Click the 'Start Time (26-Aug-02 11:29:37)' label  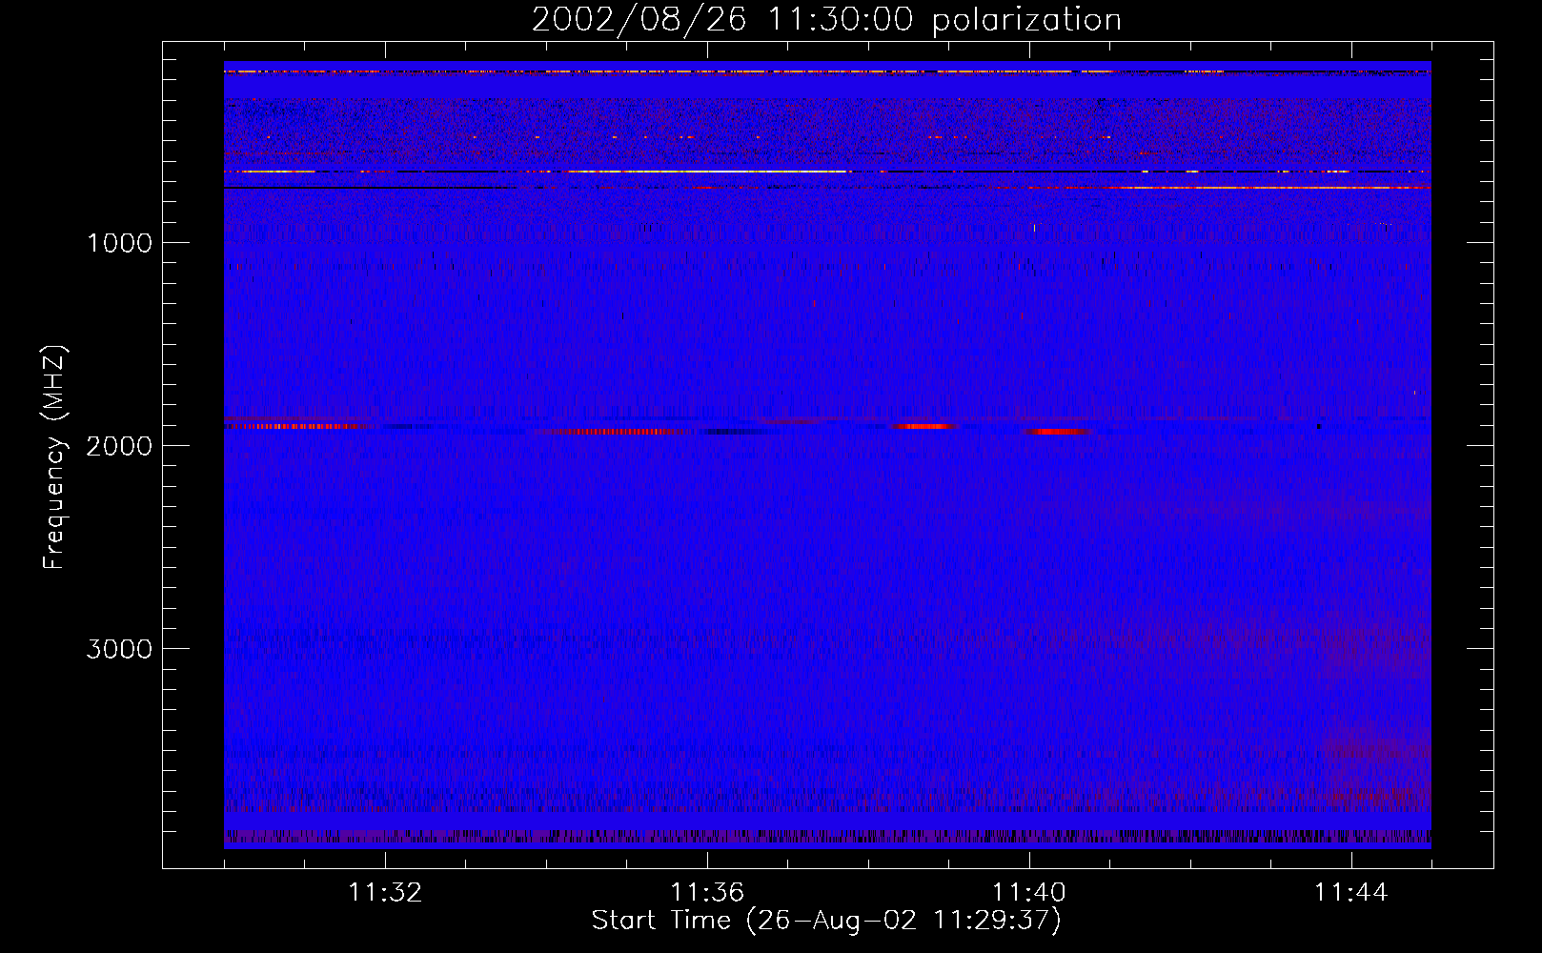tap(826, 921)
